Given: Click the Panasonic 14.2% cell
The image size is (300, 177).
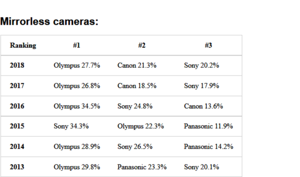Looking at the screenshot, I should click(x=208, y=147).
